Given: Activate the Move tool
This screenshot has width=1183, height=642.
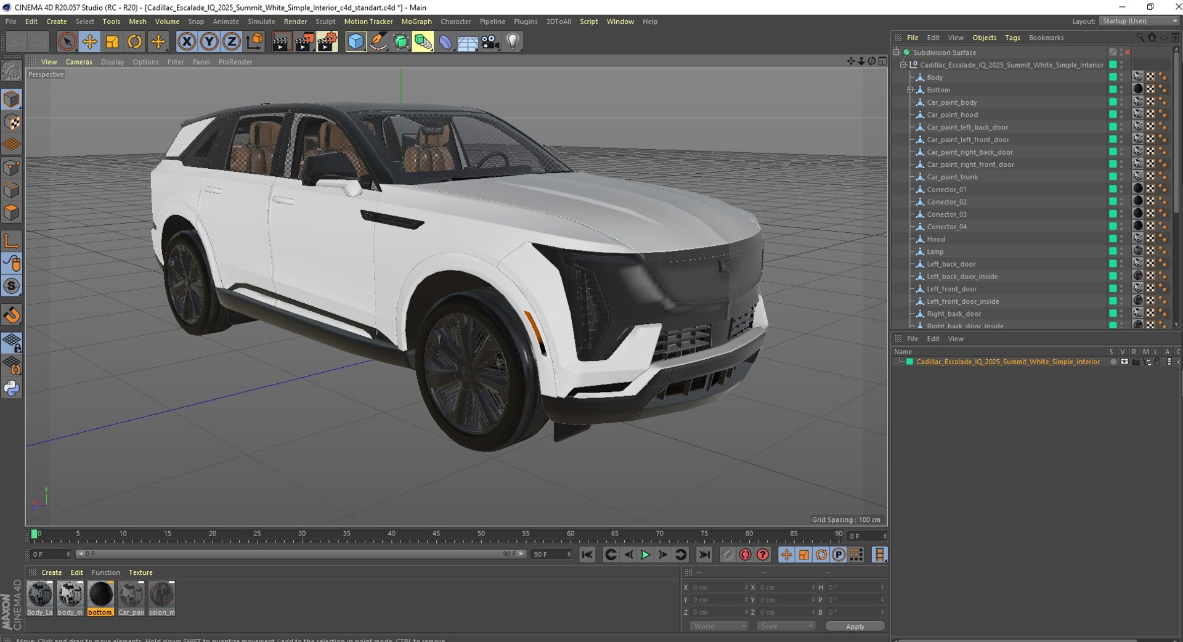Looking at the screenshot, I should [x=89, y=42].
